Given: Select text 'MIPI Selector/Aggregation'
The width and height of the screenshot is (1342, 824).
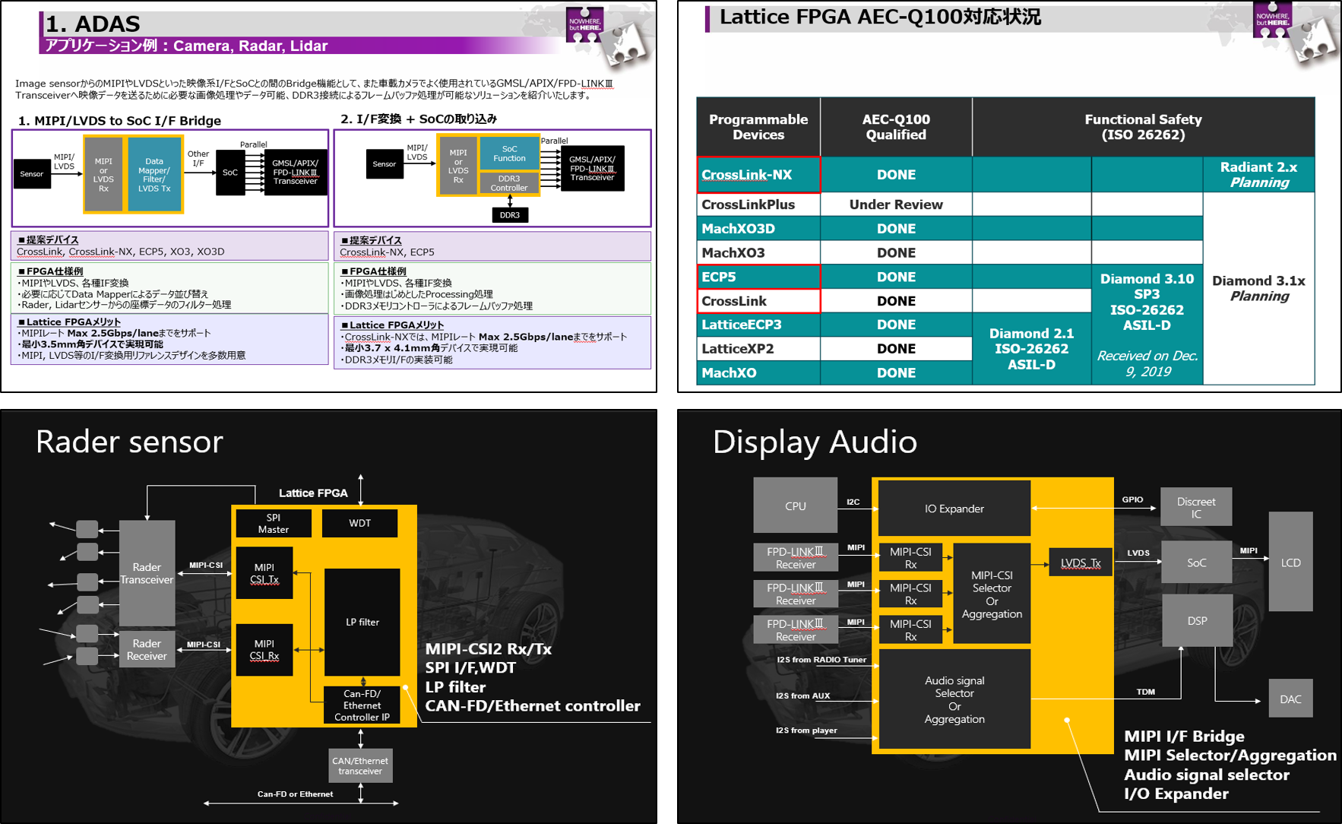Looking at the screenshot, I should [1230, 755].
